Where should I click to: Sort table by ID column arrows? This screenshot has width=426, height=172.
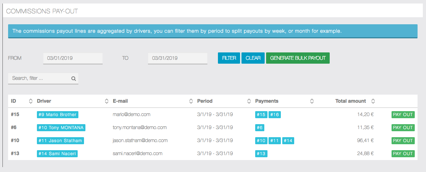coord(31,101)
